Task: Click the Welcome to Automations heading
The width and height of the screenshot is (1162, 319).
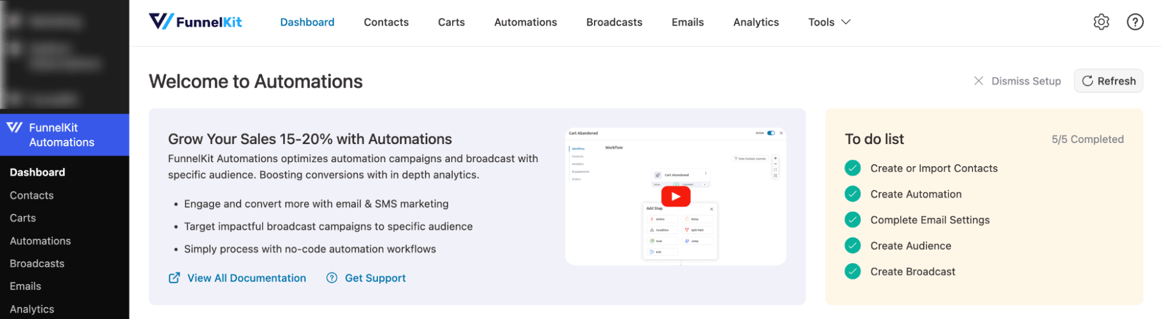Action: 256,81
